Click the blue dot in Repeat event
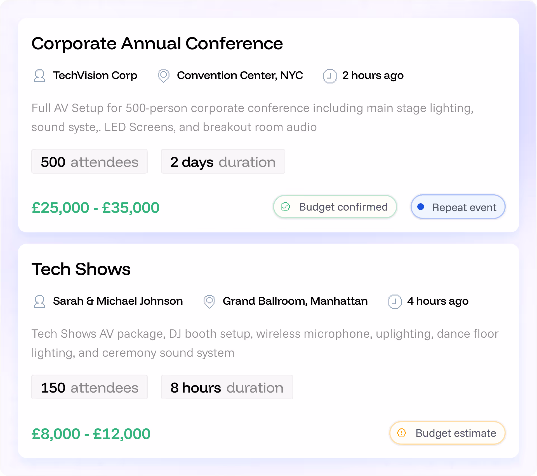Viewport: 537px width, 476px height. point(421,207)
